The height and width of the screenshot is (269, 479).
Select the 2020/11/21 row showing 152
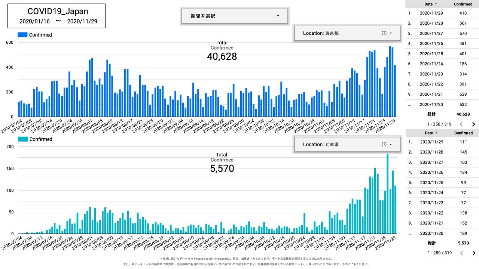[x=442, y=223]
